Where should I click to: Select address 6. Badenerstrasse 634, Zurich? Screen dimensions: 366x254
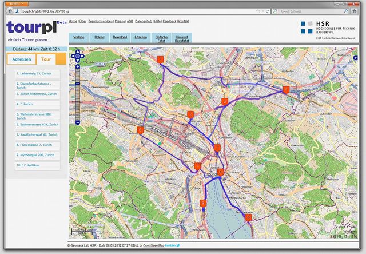[38, 124]
